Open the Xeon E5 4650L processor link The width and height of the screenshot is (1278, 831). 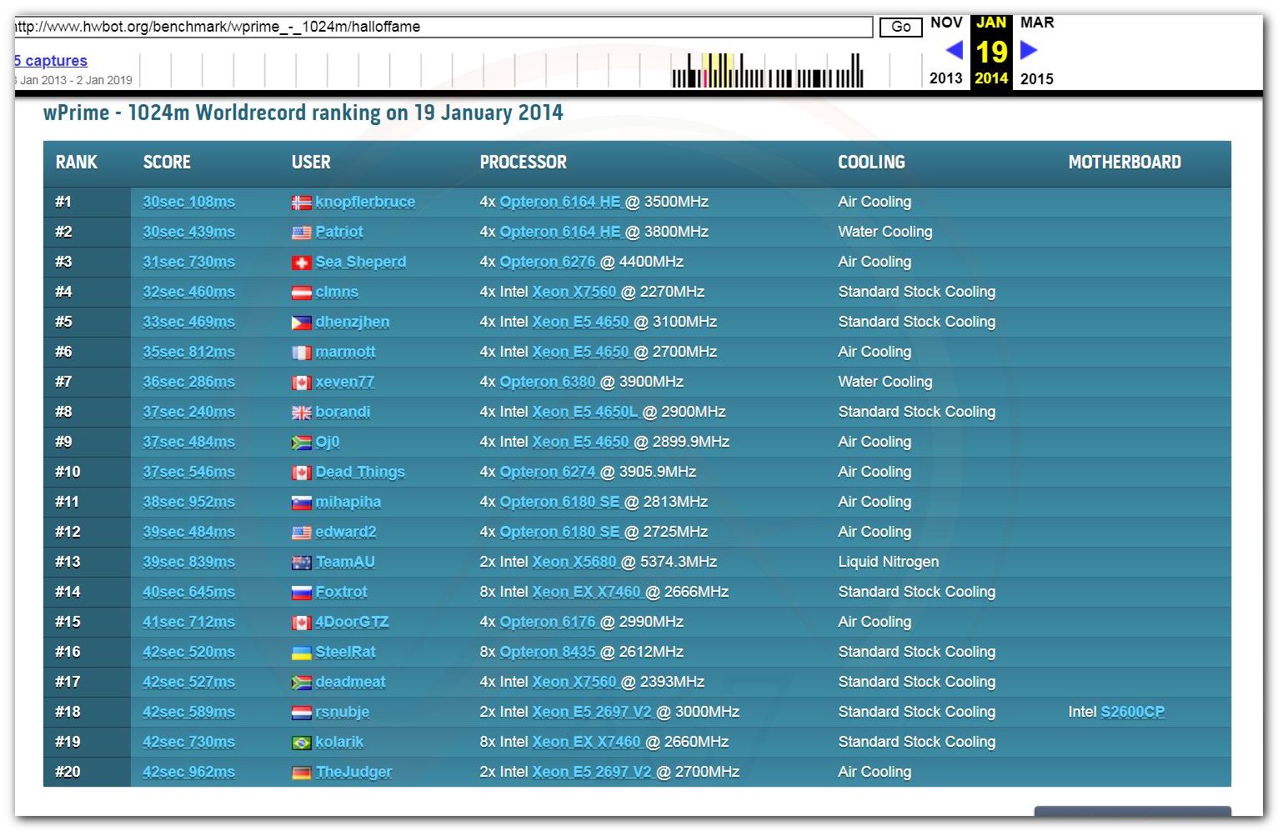point(585,412)
